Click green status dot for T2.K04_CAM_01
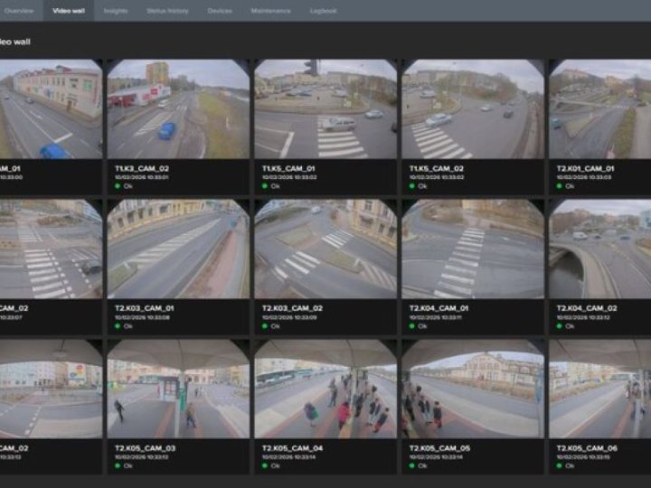This screenshot has width=651, height=488. (412, 326)
